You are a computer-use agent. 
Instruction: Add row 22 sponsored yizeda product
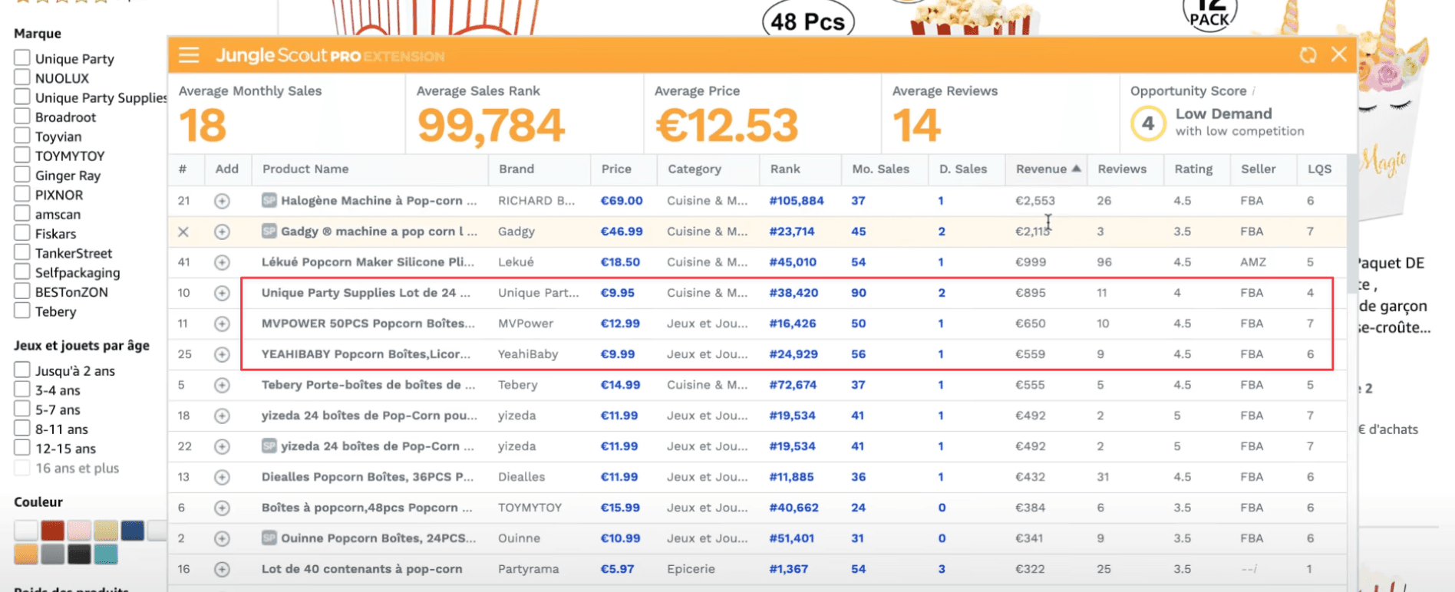[222, 446]
